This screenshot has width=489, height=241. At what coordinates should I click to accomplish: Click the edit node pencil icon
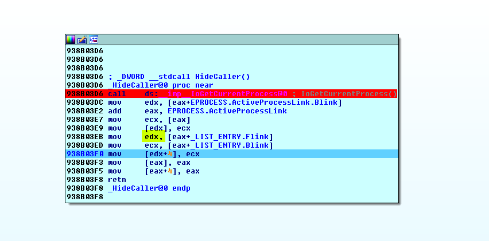coord(82,39)
